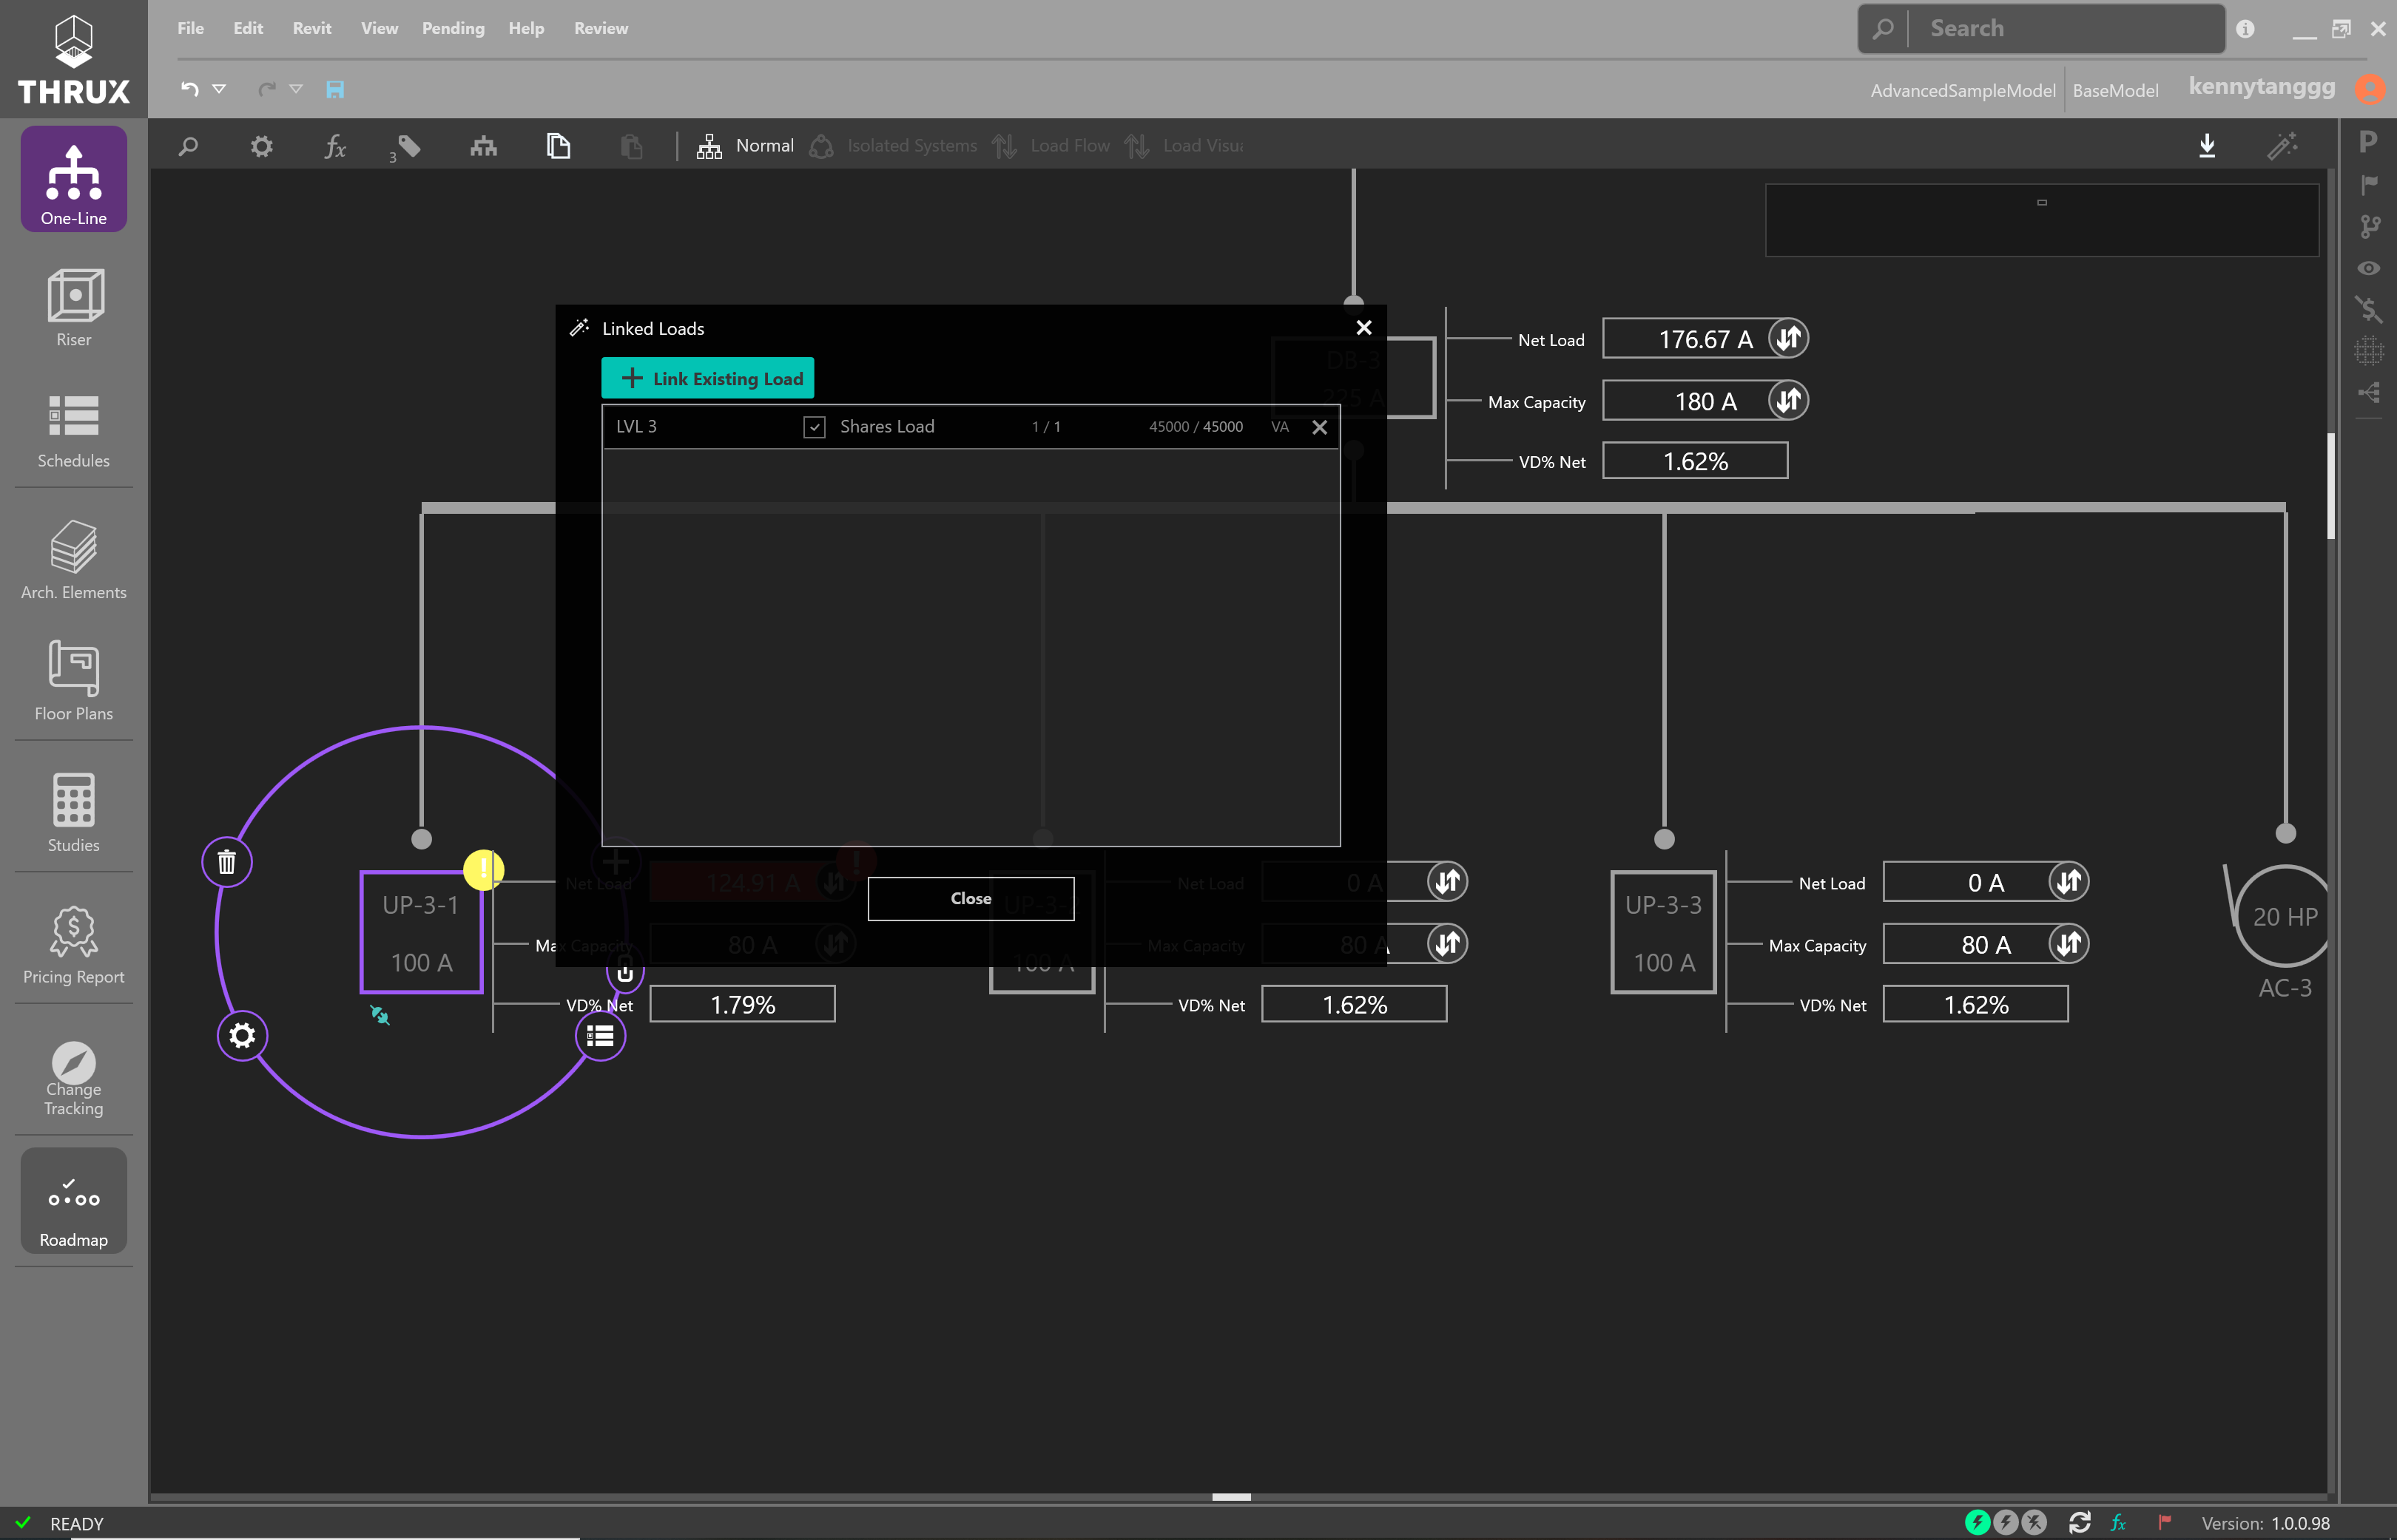Toggle UP-3-3 Net Load swap arrows
Viewport: 2397px width, 1540px height.
[2069, 882]
